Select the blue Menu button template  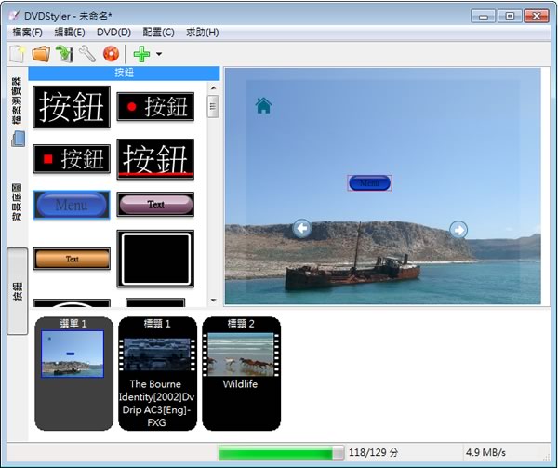(x=72, y=205)
